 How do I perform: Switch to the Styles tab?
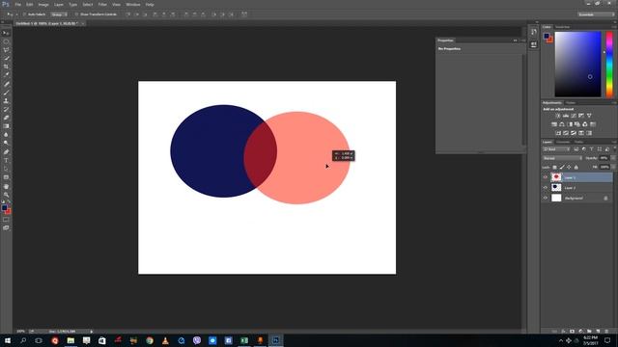[x=571, y=103]
